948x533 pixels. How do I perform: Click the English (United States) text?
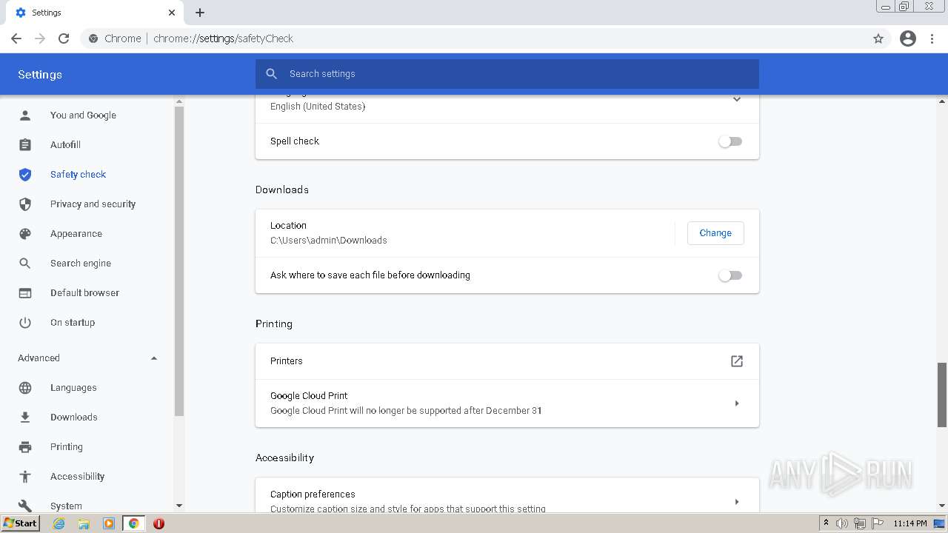pyautogui.click(x=318, y=107)
